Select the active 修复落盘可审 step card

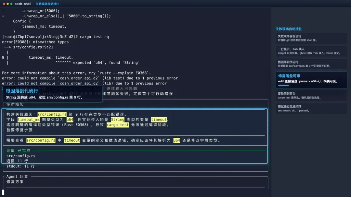311,80
